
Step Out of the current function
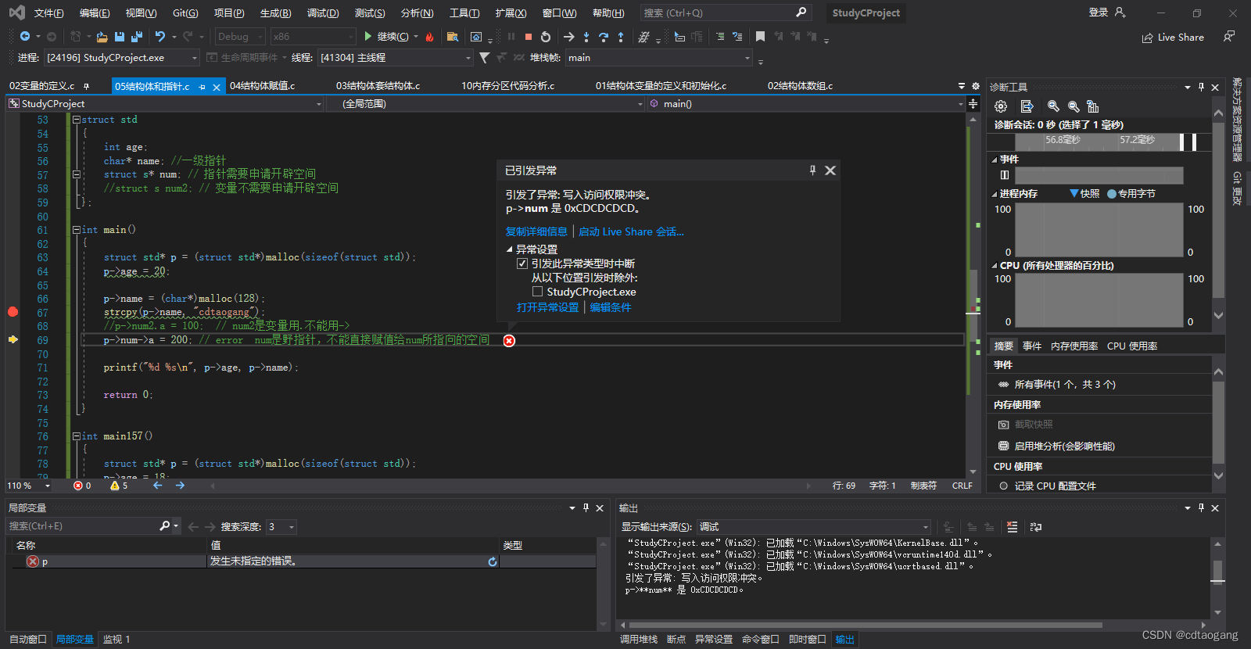(621, 37)
